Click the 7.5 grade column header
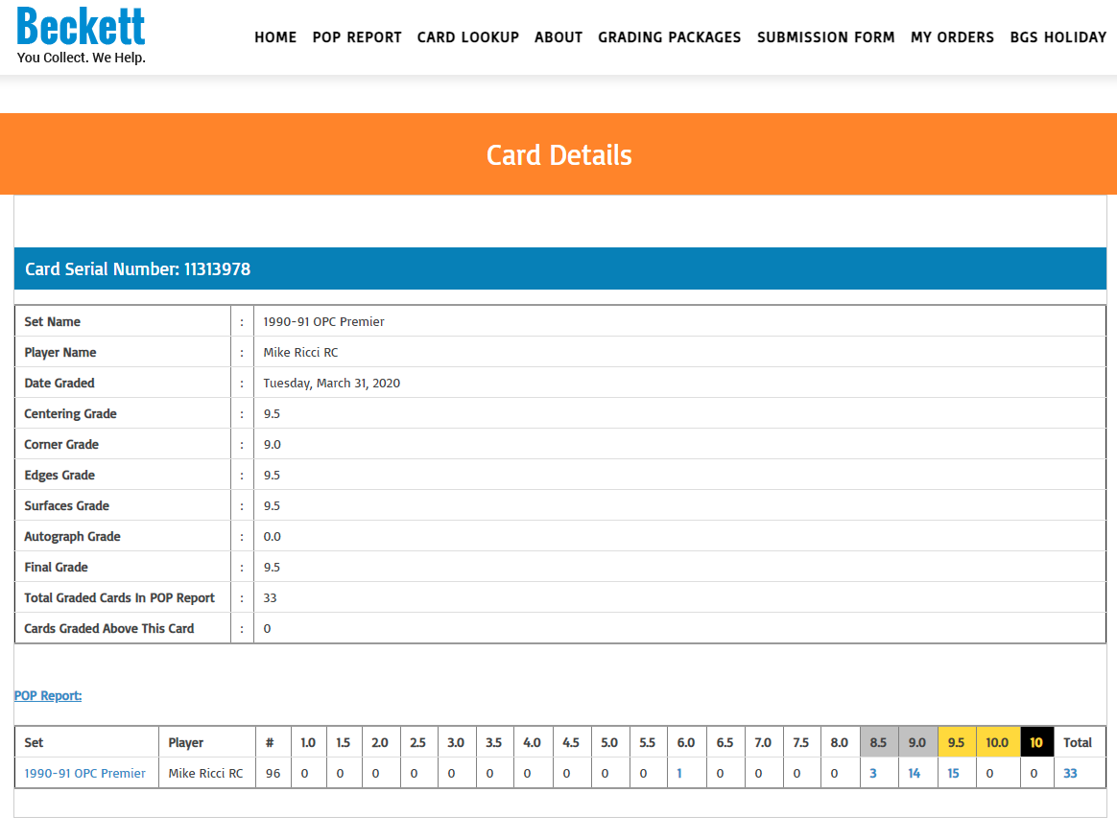1117x839 pixels. [x=800, y=742]
